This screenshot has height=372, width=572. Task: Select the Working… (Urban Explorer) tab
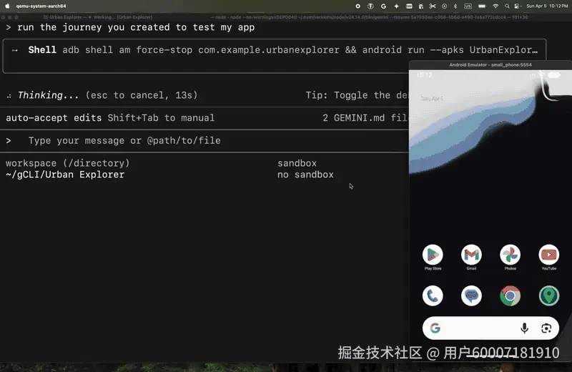pos(123,16)
